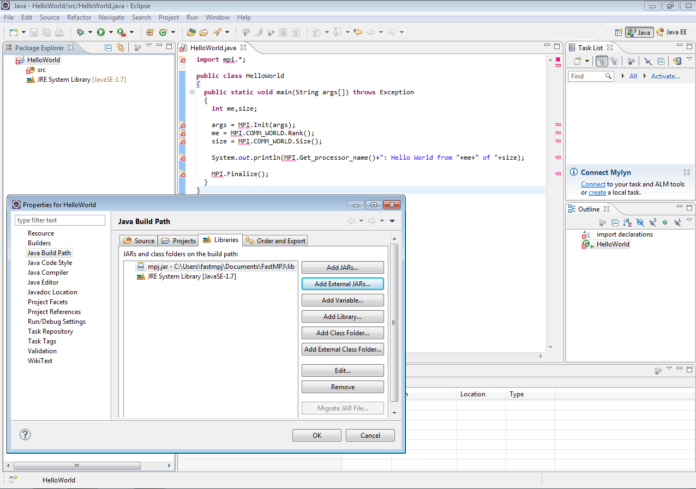Switch to Order and Export tab

tap(275, 240)
